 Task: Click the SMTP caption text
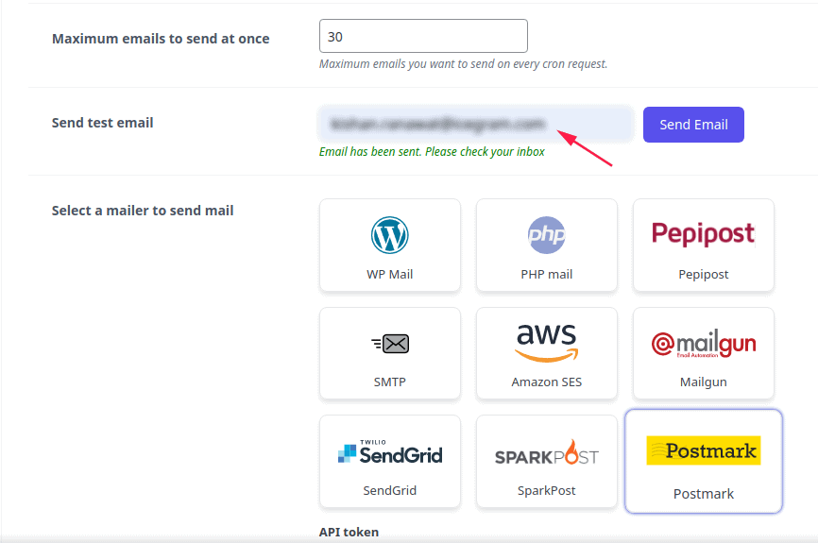tap(390, 382)
